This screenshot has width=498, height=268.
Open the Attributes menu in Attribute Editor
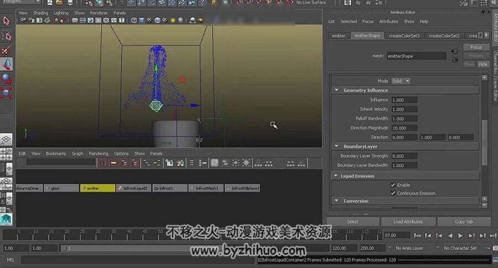[388, 22]
